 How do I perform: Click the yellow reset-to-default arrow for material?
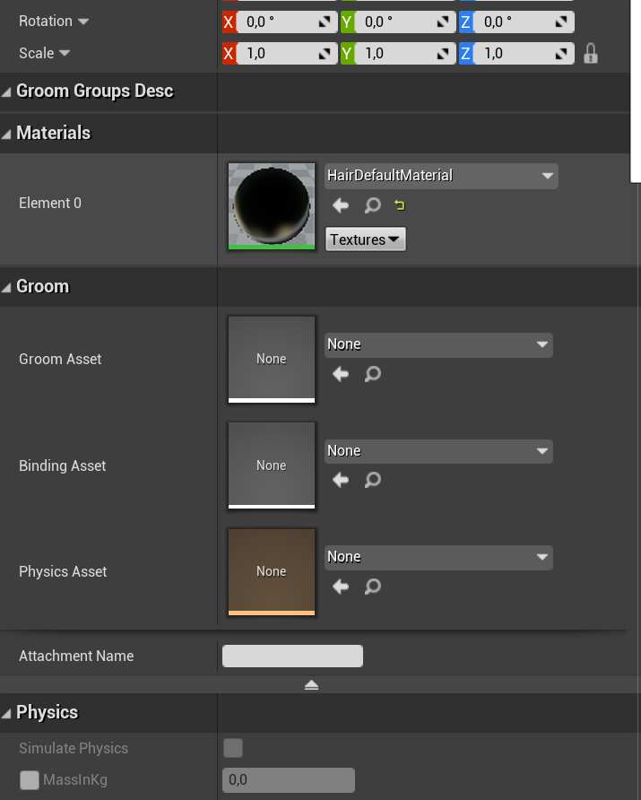click(x=400, y=205)
